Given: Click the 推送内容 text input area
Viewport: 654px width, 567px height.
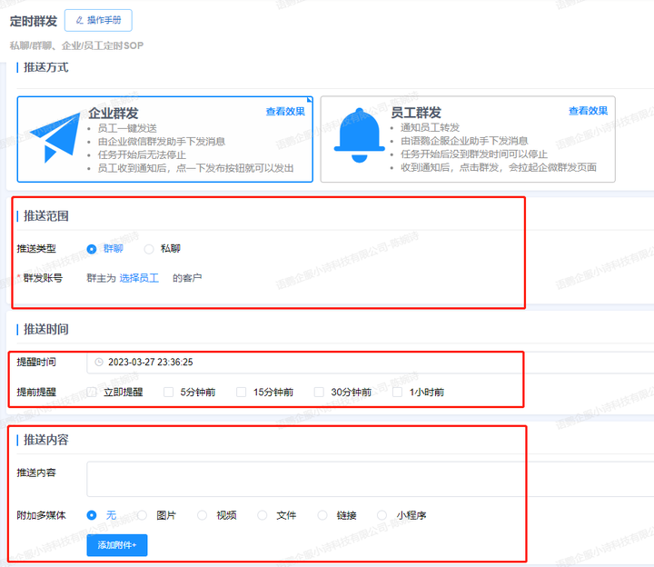Looking at the screenshot, I should pyautogui.click(x=363, y=478).
